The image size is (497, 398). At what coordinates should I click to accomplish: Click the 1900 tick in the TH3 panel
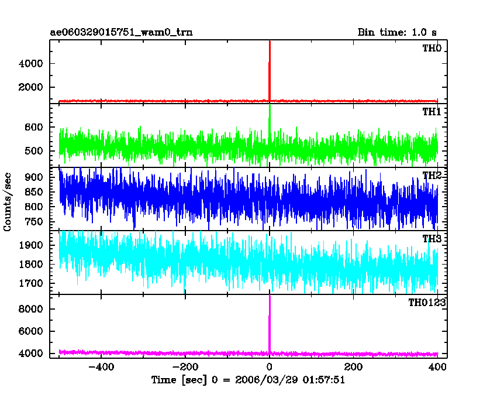[x=31, y=245]
